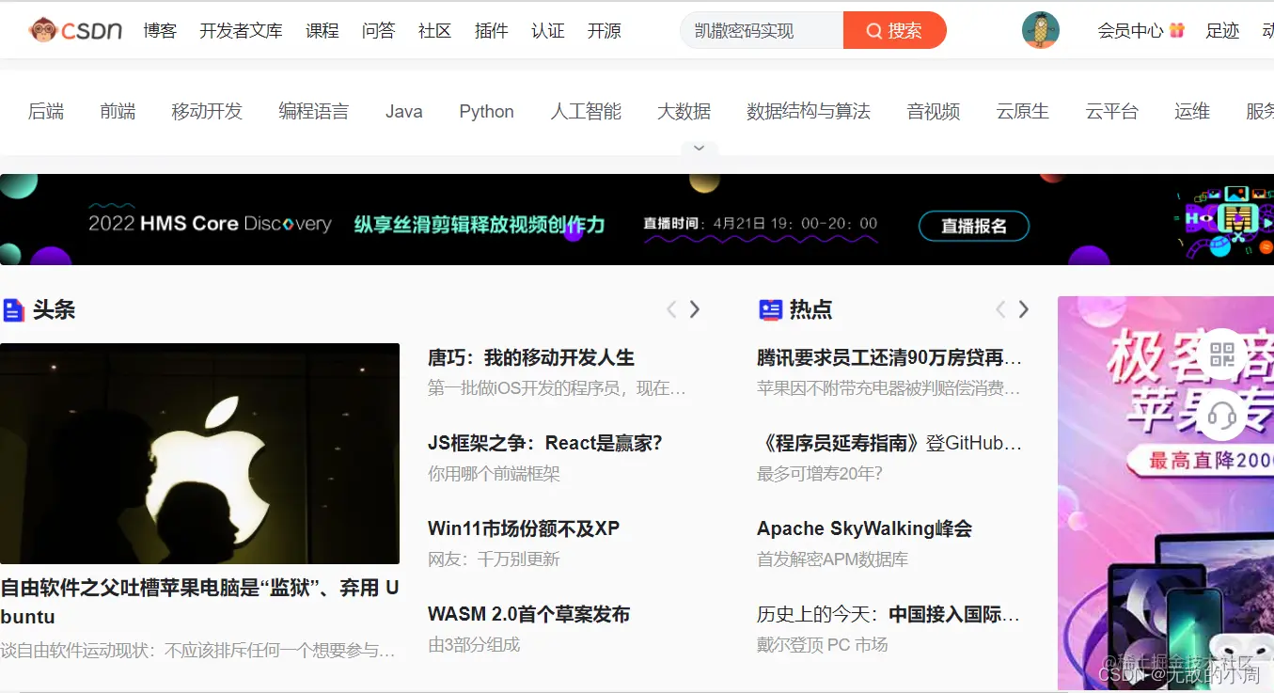Screen dimensions: 1274x693
Task: Click subtitle 你用哪个前端框架
Action: click(494, 473)
